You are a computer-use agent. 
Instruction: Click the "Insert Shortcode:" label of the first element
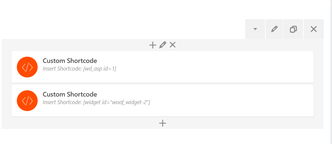[62, 69]
